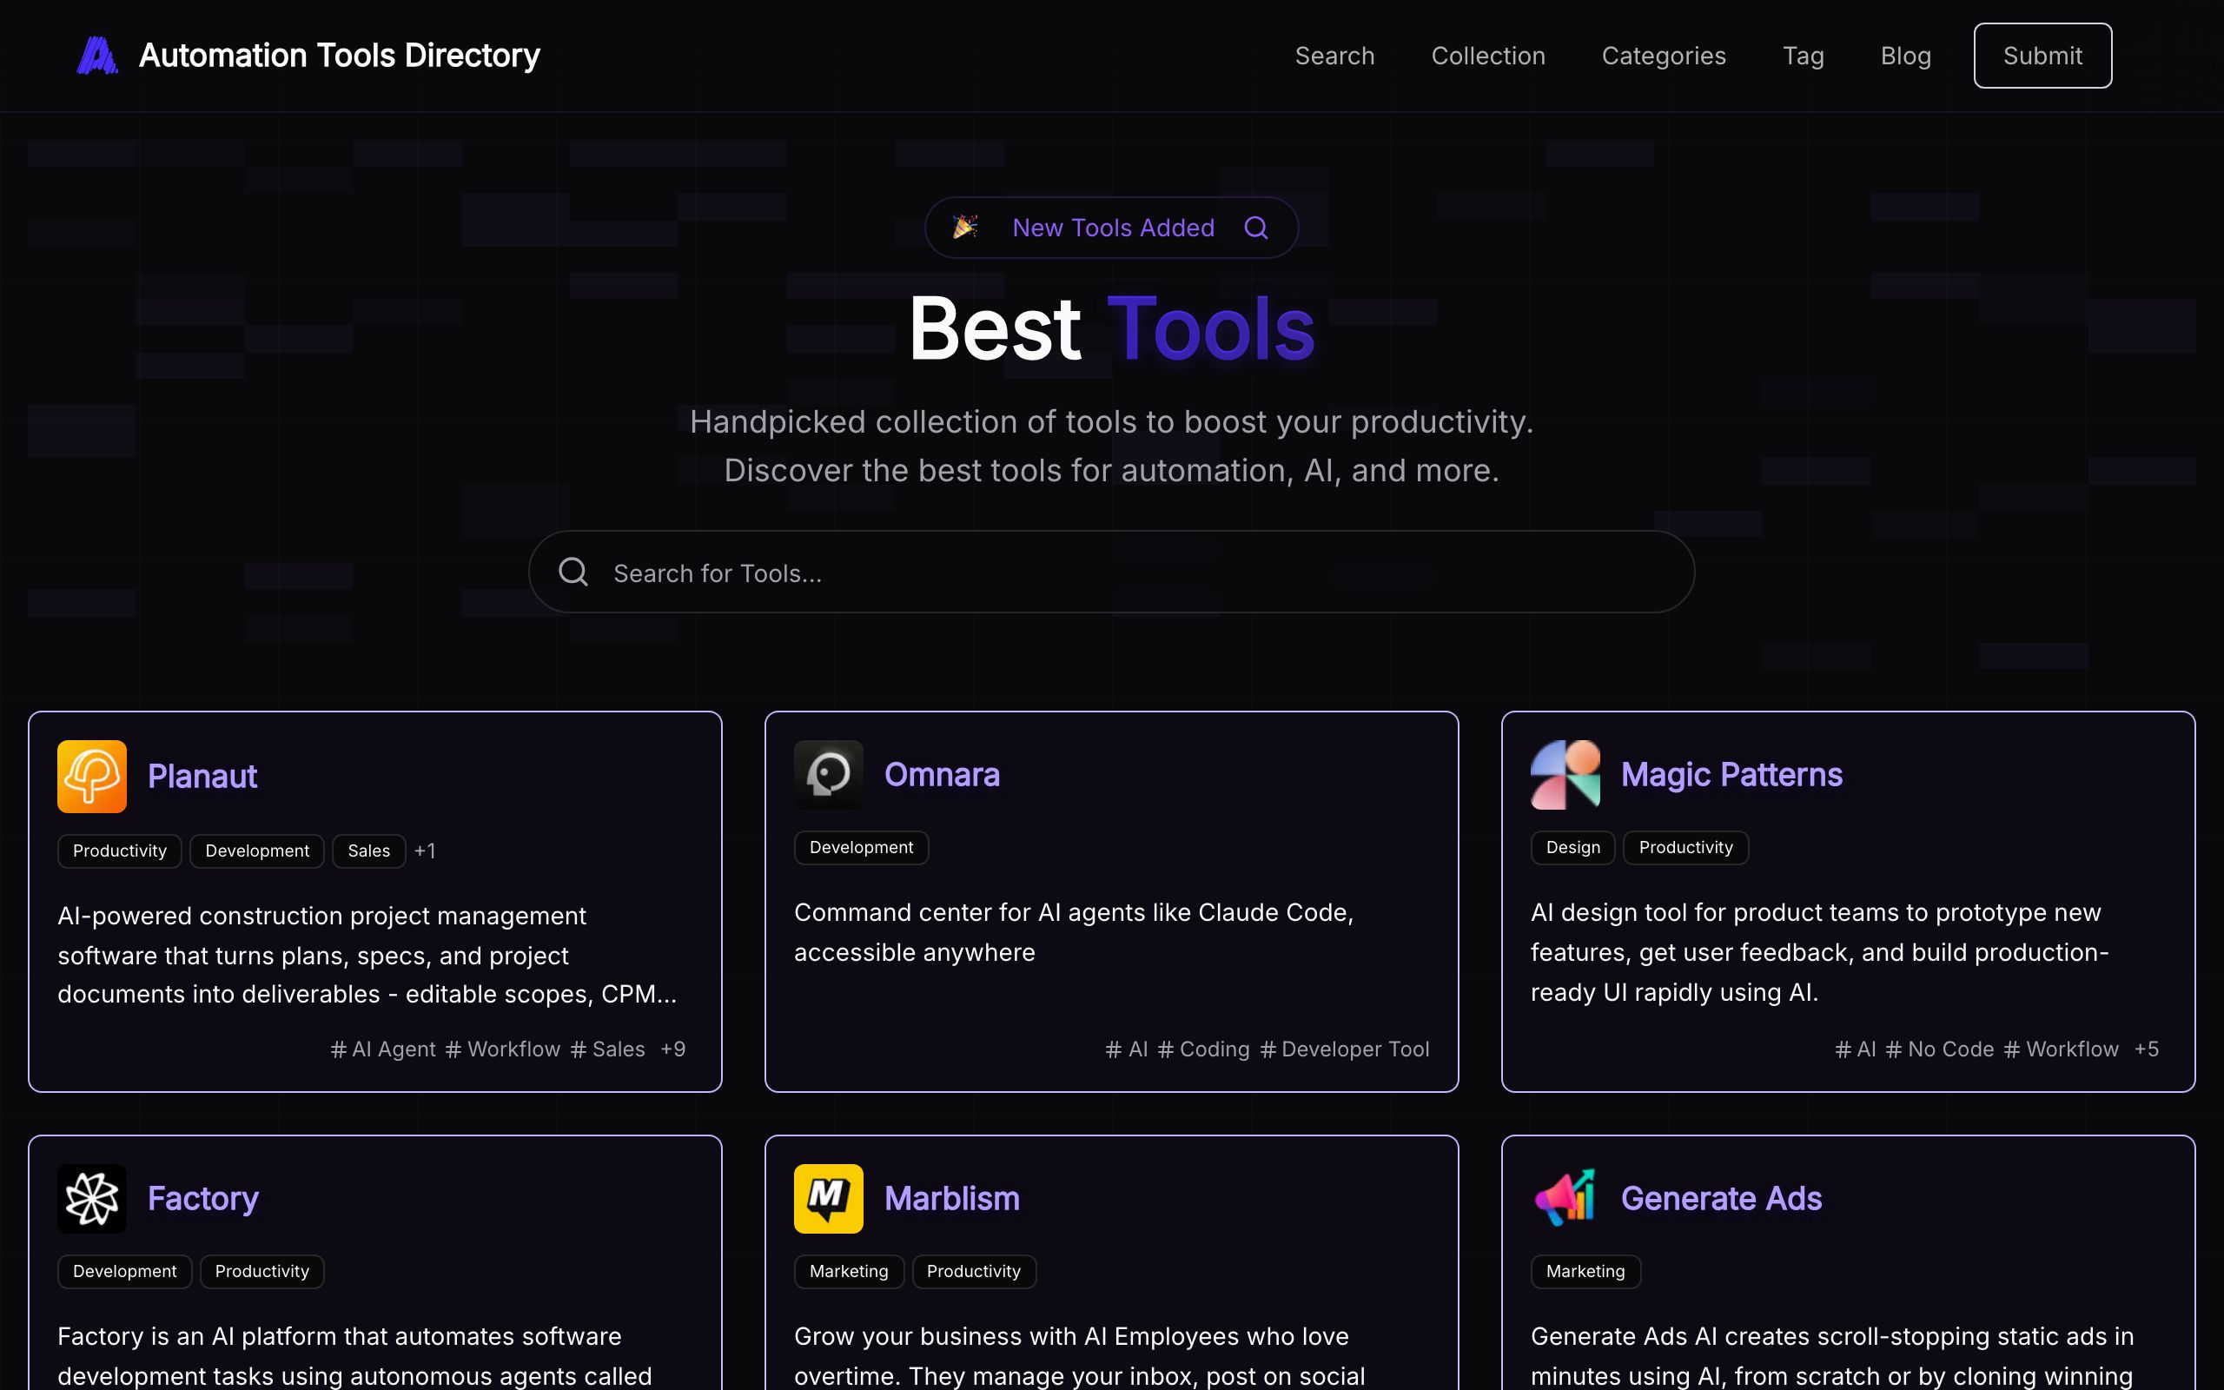Click the New Tools Added banner

point(1111,227)
